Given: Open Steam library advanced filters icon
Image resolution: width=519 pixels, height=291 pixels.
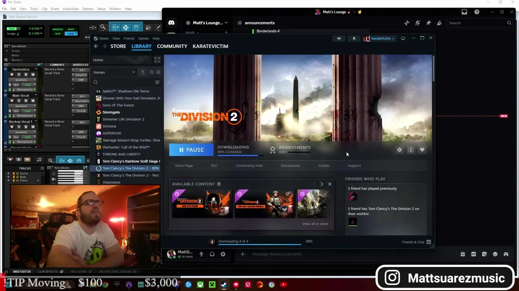Looking at the screenshot, I should pyautogui.click(x=157, y=82).
